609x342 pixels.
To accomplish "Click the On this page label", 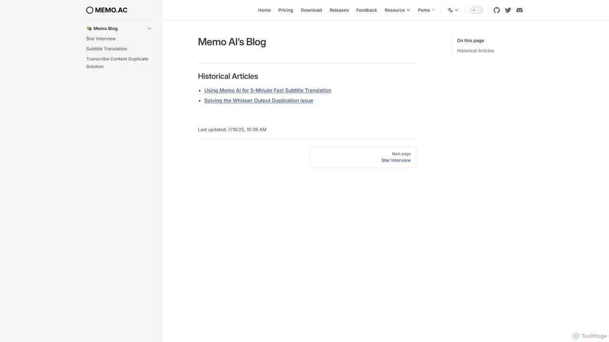I will point(471,41).
